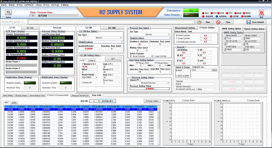The width and height of the screenshot is (272, 148).
Task: Click the START_DEG stepper arrows
Action: 225,50
